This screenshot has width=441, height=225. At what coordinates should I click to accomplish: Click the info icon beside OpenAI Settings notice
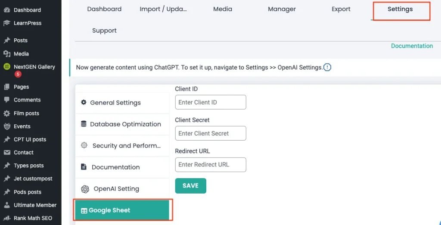(x=327, y=68)
